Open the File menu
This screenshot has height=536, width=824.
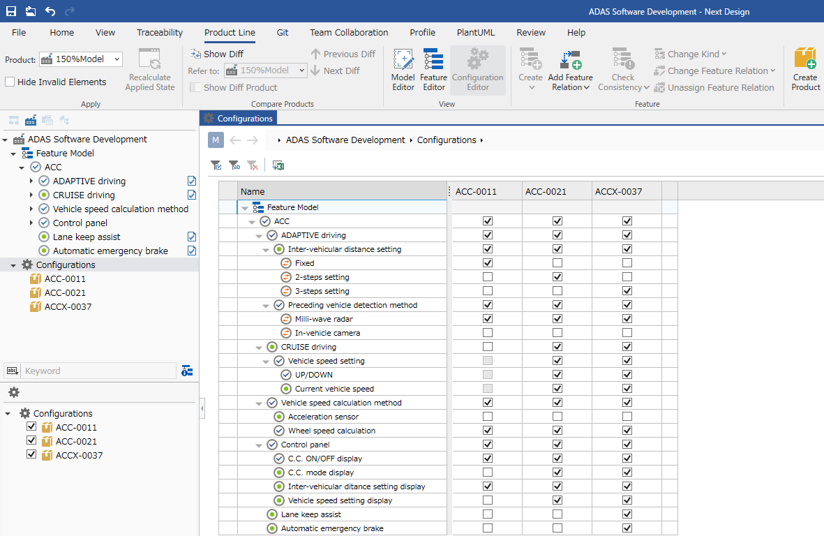click(19, 33)
